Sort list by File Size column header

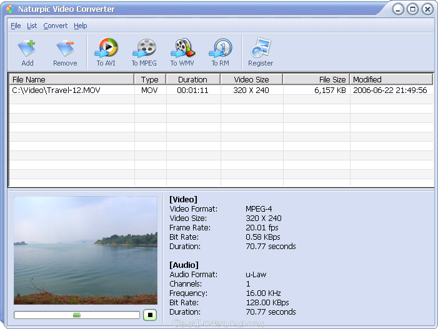tap(316, 79)
